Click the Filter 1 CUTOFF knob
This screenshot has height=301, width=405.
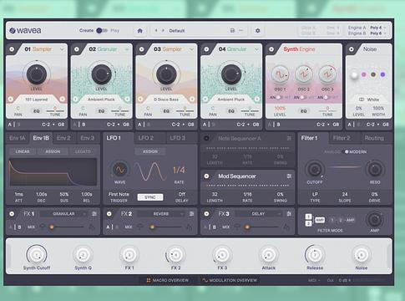point(315,169)
